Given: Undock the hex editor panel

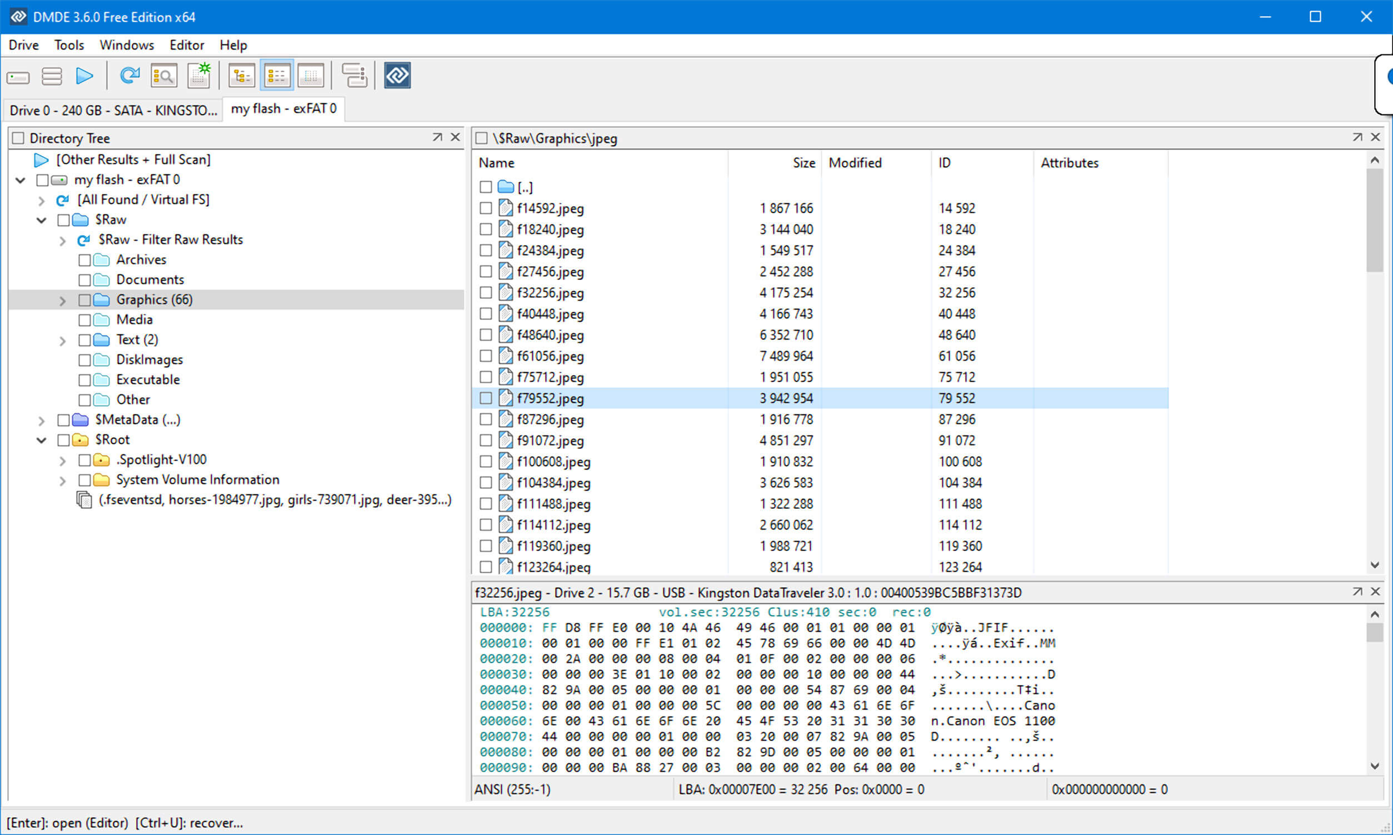Looking at the screenshot, I should [x=1357, y=592].
